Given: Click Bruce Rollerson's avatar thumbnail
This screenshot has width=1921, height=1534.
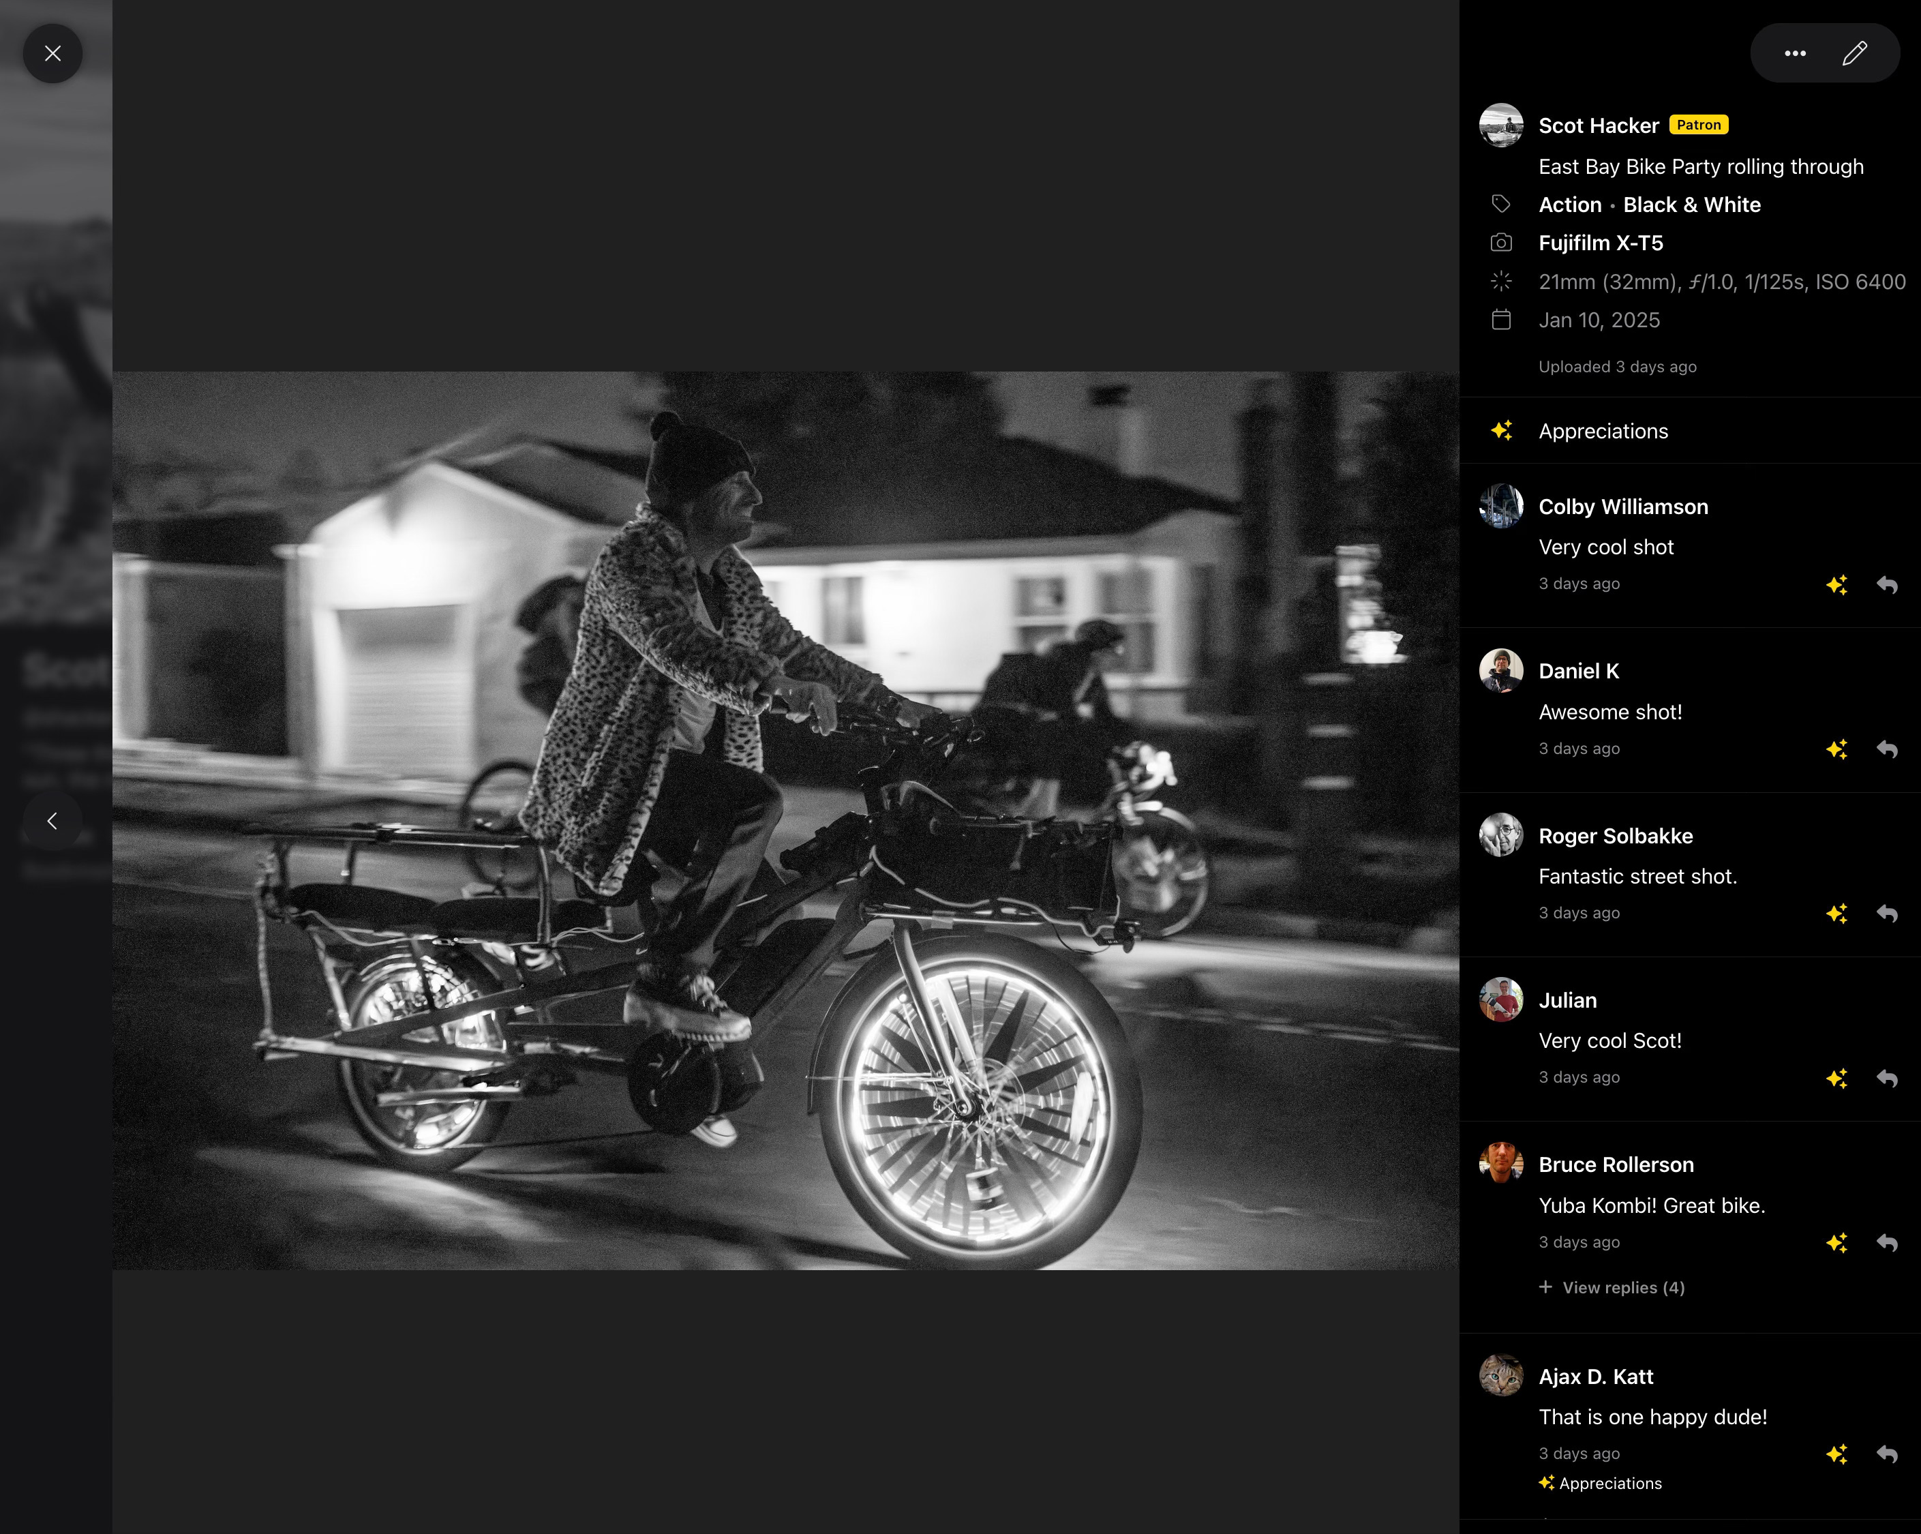Looking at the screenshot, I should (x=1500, y=1162).
